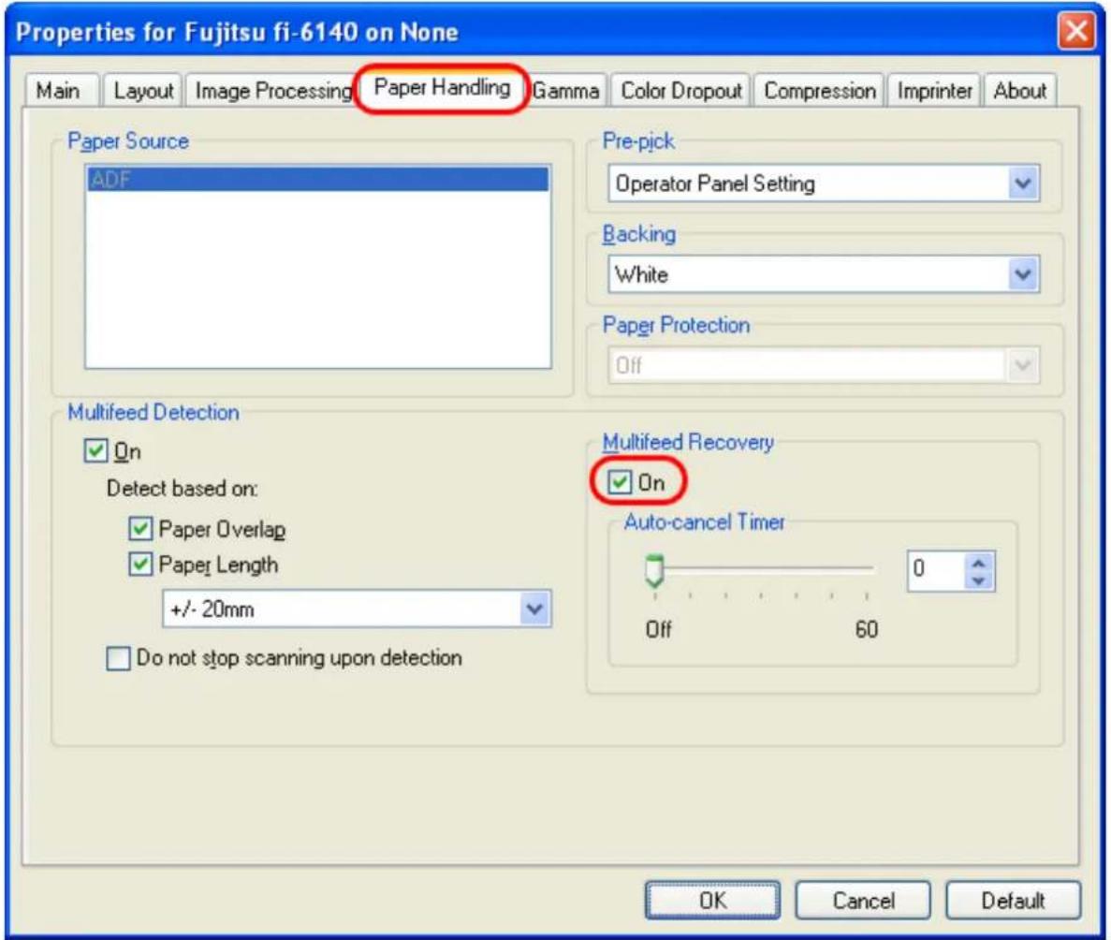This screenshot has height=940, width=1111.
Task: Go to the Imprinter tab
Action: [935, 91]
